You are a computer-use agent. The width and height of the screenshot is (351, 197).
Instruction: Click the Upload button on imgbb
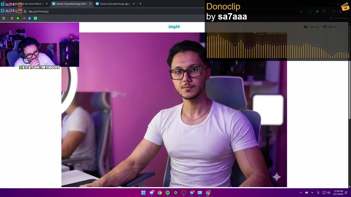311,27
